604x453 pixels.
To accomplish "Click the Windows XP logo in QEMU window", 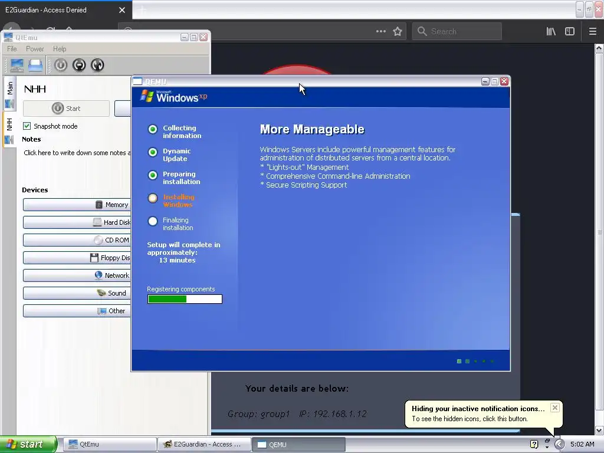I will click(x=174, y=96).
